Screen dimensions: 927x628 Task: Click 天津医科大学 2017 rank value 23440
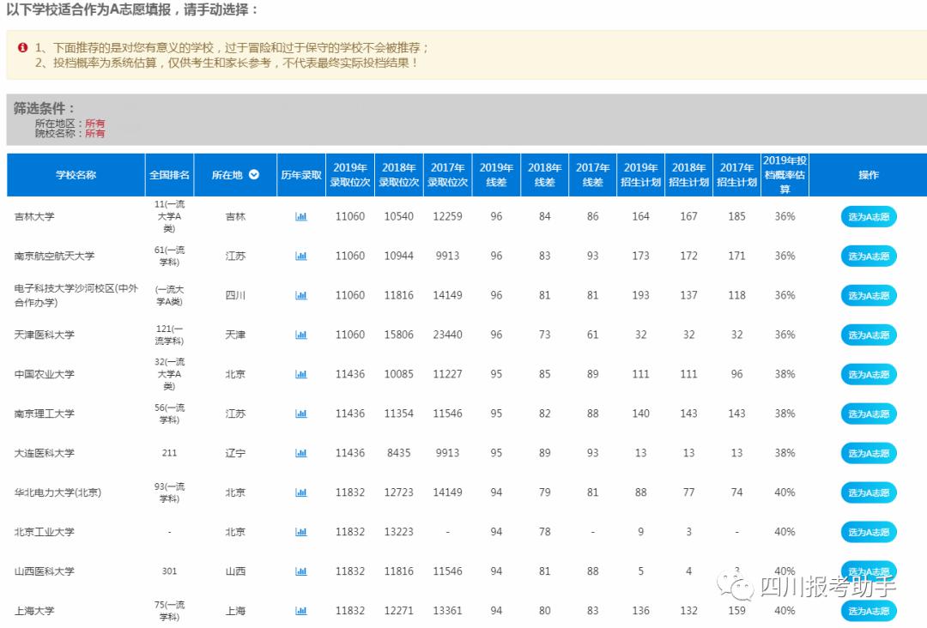pos(447,335)
